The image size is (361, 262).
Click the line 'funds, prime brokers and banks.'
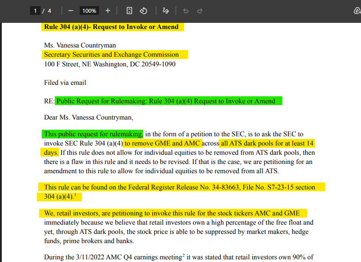pos(89,241)
